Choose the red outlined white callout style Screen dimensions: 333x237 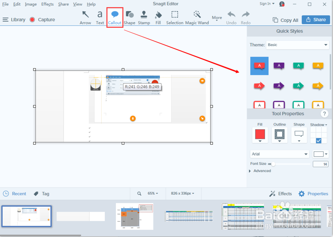(x=259, y=105)
